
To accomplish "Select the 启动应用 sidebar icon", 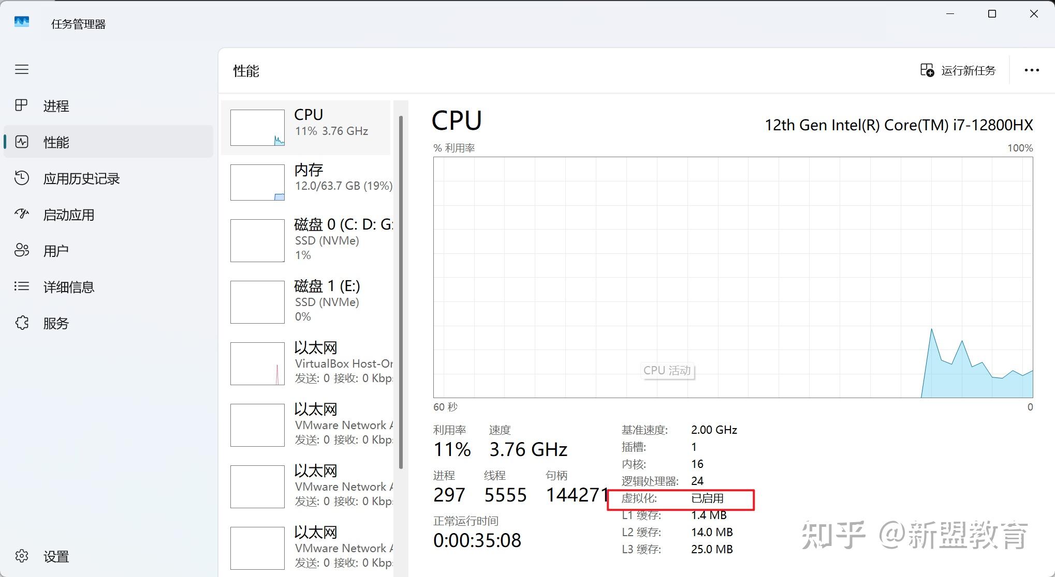I will tap(21, 214).
